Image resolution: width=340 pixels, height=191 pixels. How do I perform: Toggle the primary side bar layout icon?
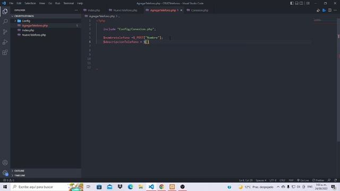coord(292,3)
